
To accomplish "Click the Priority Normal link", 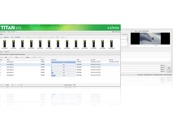I will pos(140,75).
